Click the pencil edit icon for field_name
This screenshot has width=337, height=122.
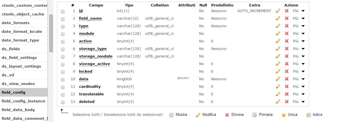point(278,18)
